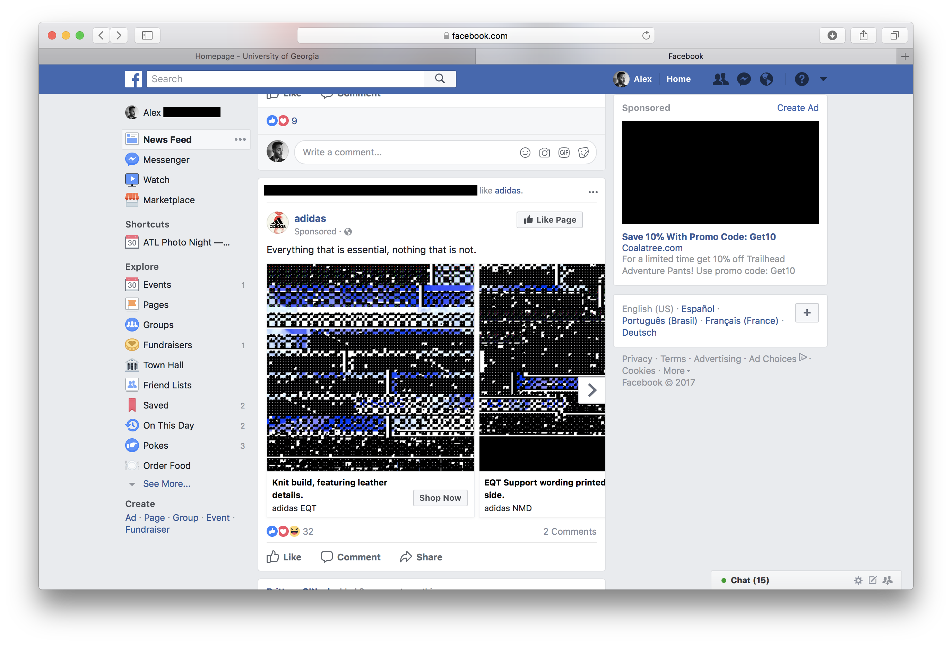Open Messenger in the left sidebar

166,160
